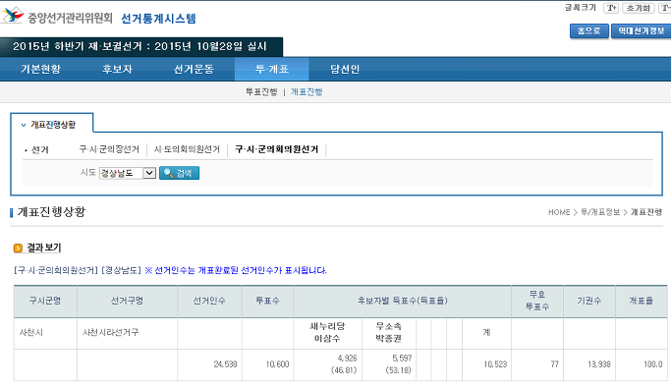Click the 중앙선거관리위원회 bird logo
The width and height of the screenshot is (671, 388).
(x=13, y=16)
